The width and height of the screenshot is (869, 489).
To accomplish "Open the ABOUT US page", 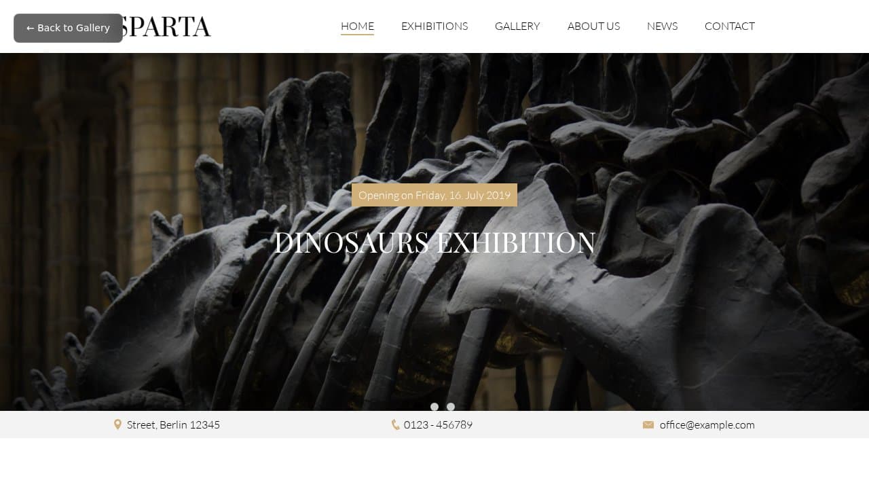I will coord(593,26).
